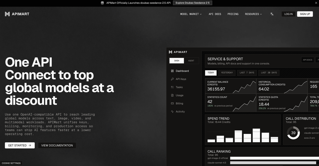319x166 pixels.
Task: Close the announcement banner
Action: click(316, 3)
